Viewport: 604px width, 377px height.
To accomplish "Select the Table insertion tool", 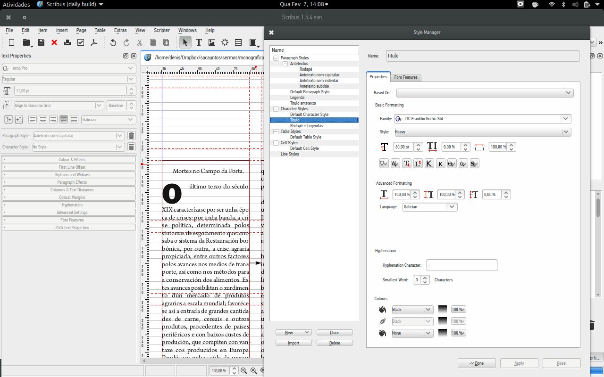I will coord(238,42).
